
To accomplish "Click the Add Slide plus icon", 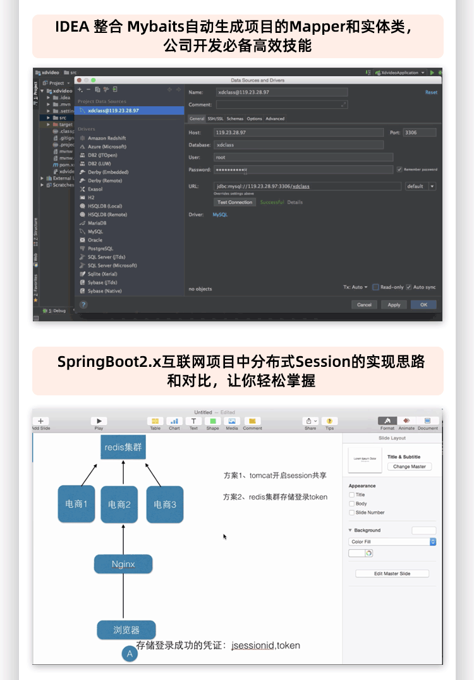I will click(x=40, y=421).
